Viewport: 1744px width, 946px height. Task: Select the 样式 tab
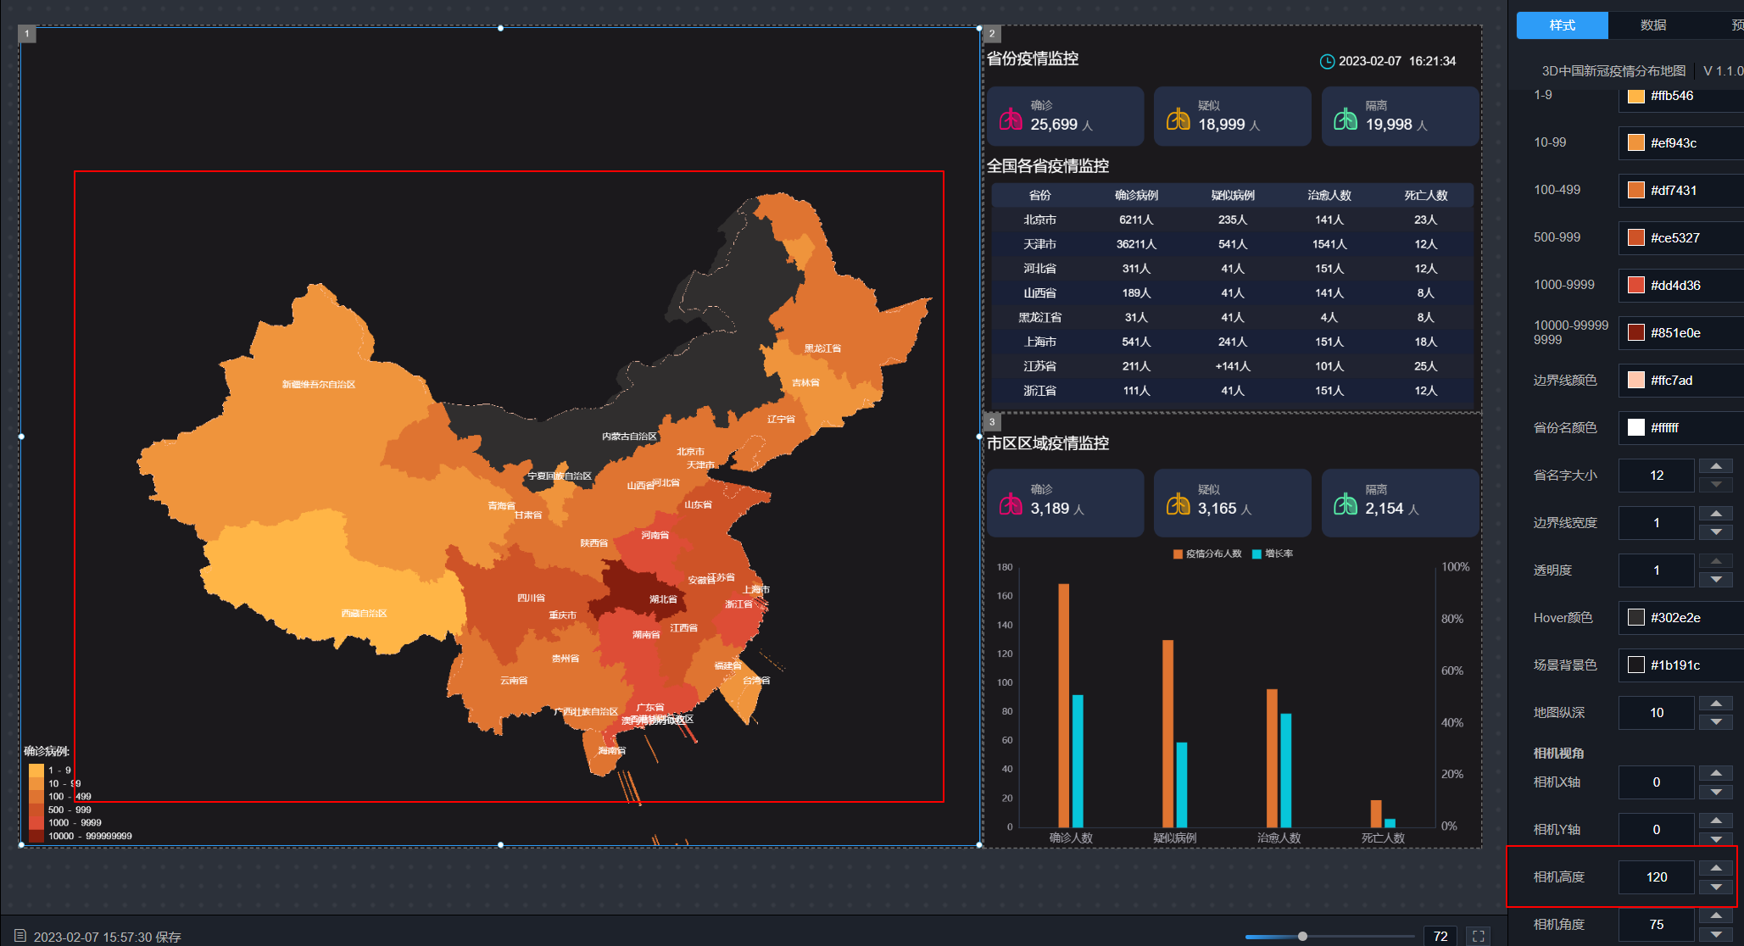1562,25
